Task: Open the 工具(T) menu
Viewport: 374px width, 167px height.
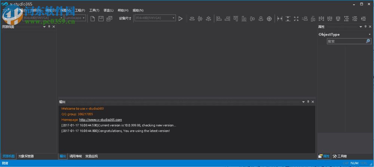Action: click(94, 10)
